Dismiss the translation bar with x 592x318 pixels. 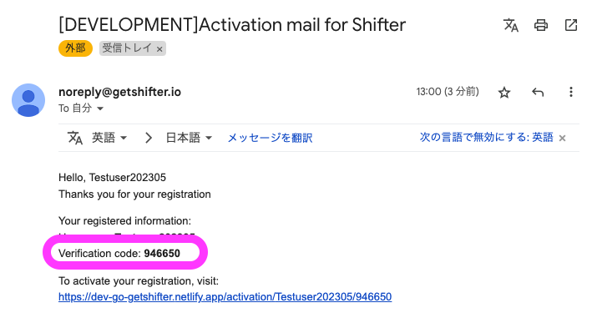click(562, 138)
